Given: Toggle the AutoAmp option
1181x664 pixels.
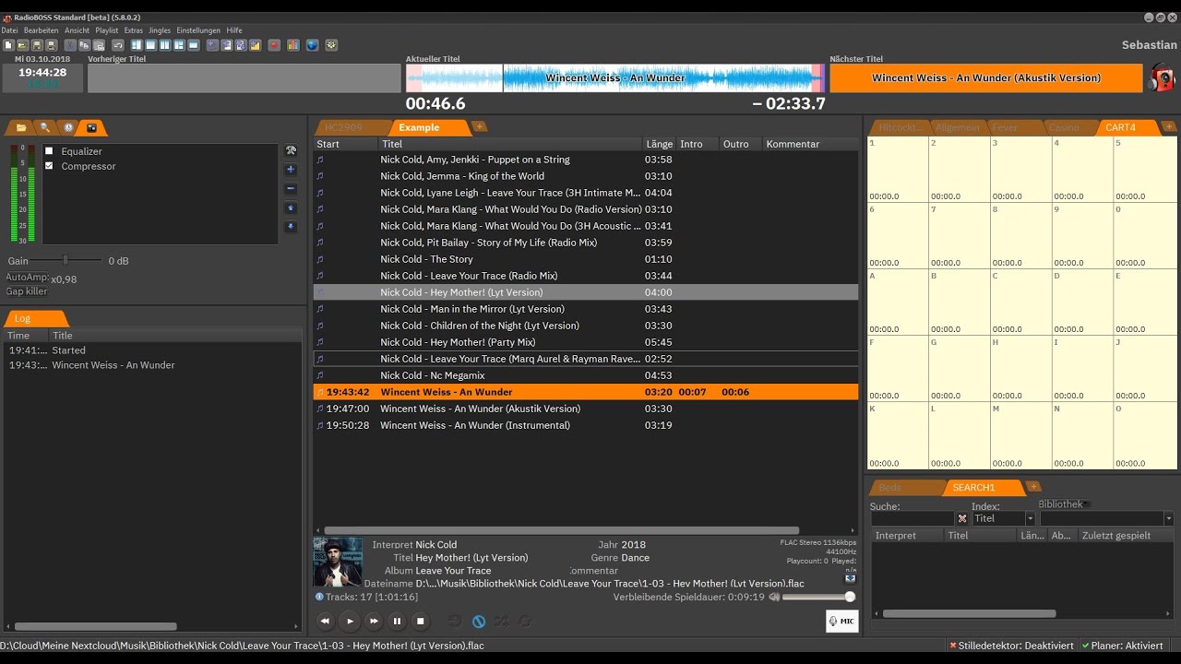Looking at the screenshot, I should pyautogui.click(x=27, y=277).
